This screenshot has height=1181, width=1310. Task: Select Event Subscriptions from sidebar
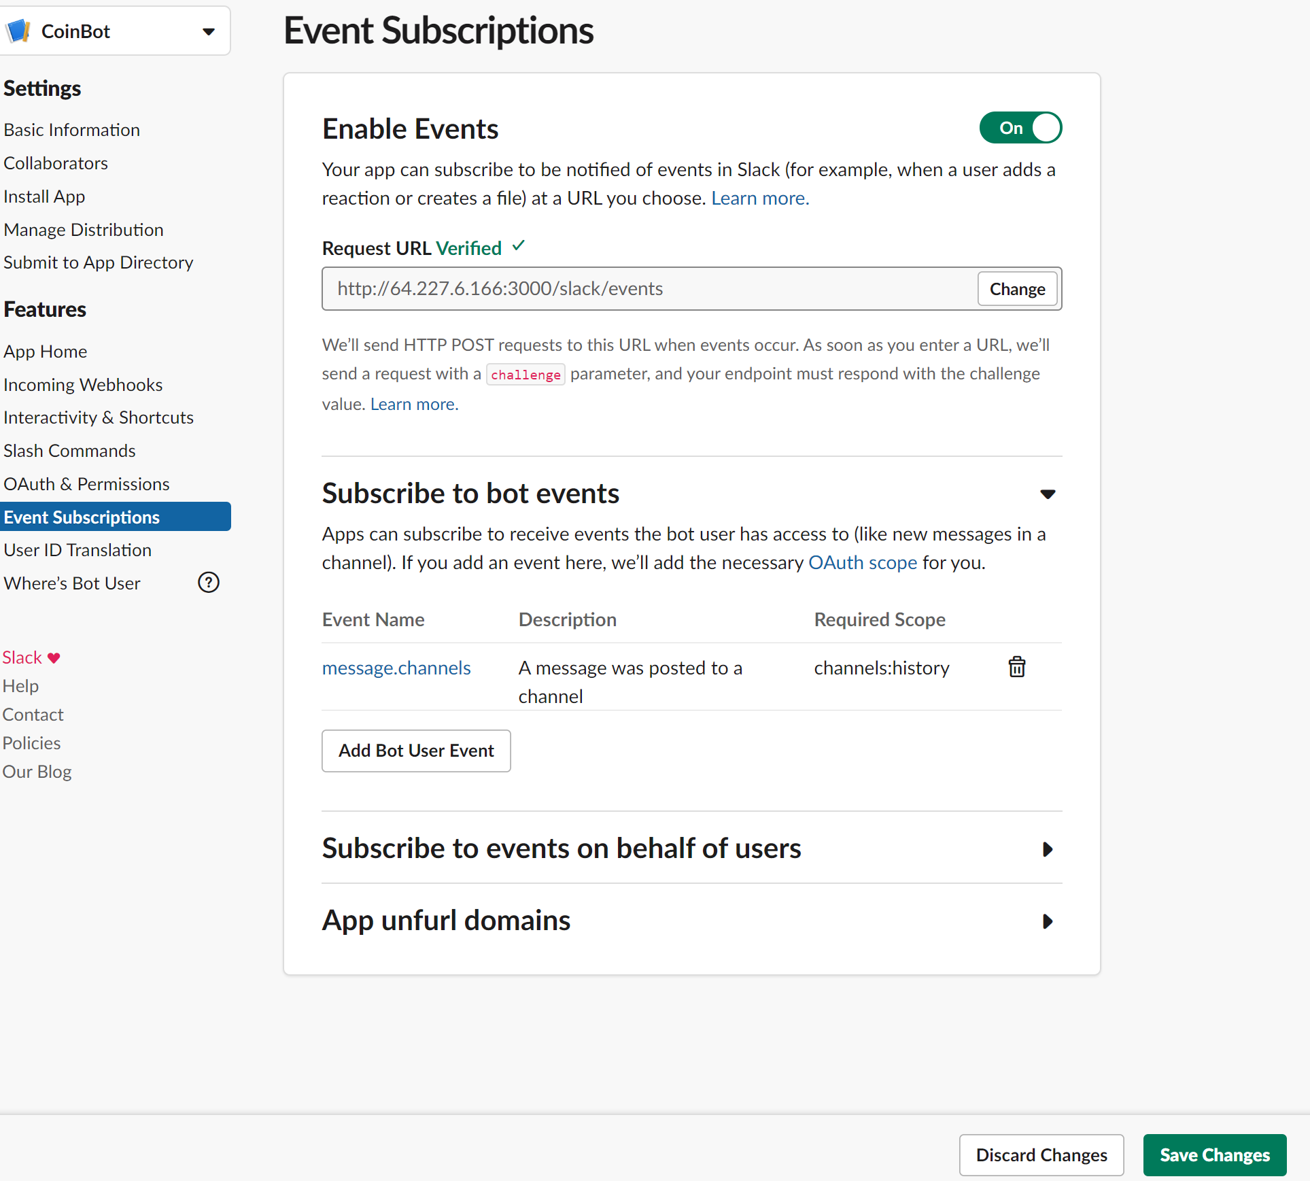coord(81,517)
